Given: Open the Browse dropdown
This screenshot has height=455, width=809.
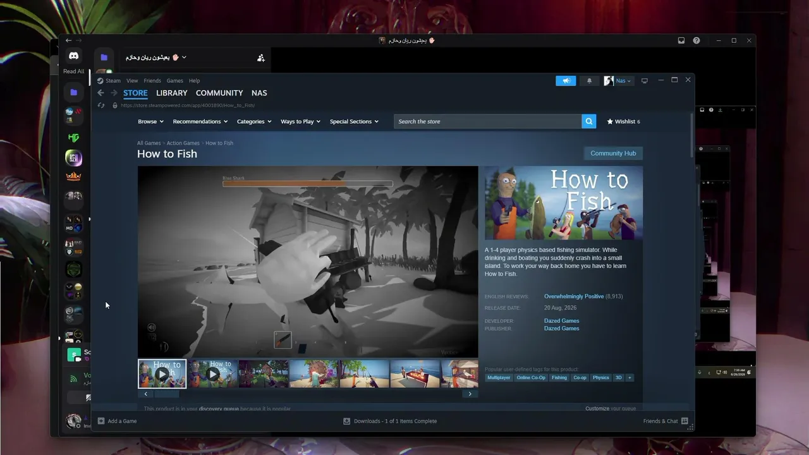Looking at the screenshot, I should point(150,121).
